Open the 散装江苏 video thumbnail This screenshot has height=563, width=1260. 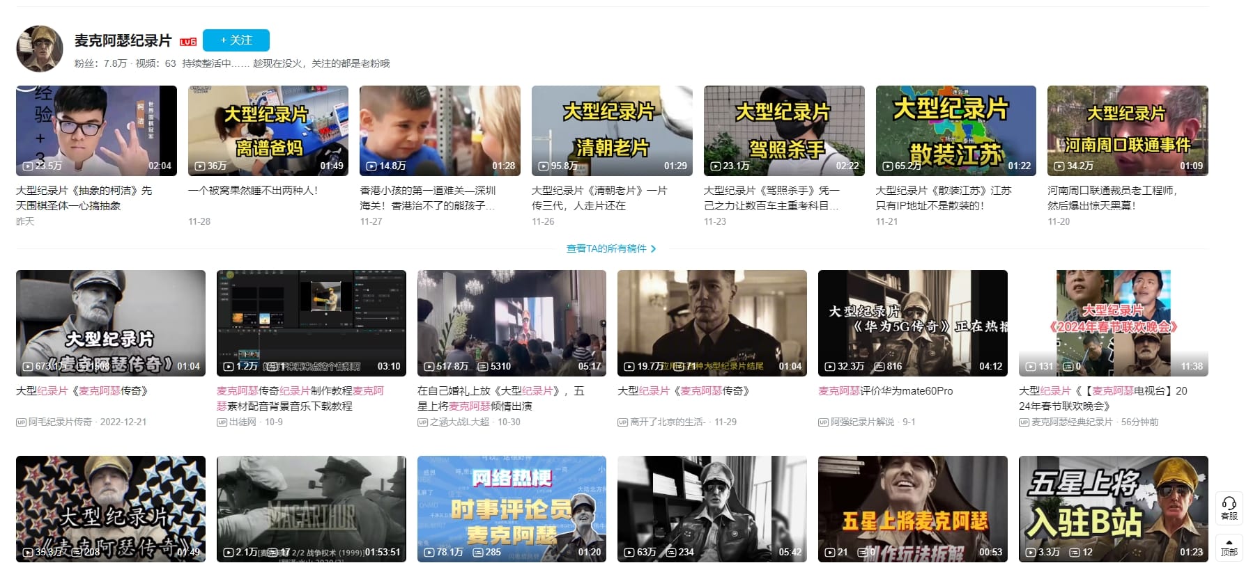955,130
